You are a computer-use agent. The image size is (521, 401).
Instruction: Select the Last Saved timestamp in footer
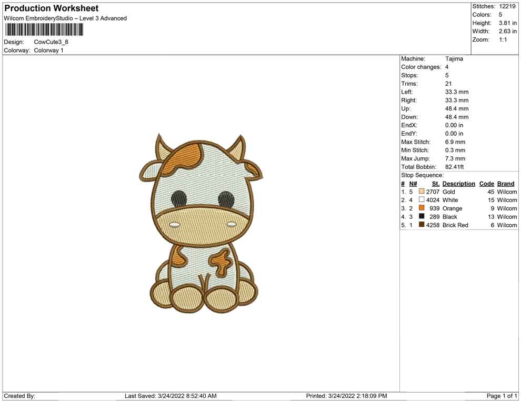pos(171,396)
